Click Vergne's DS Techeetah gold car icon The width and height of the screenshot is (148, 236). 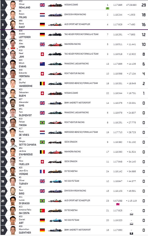tap(55, 171)
